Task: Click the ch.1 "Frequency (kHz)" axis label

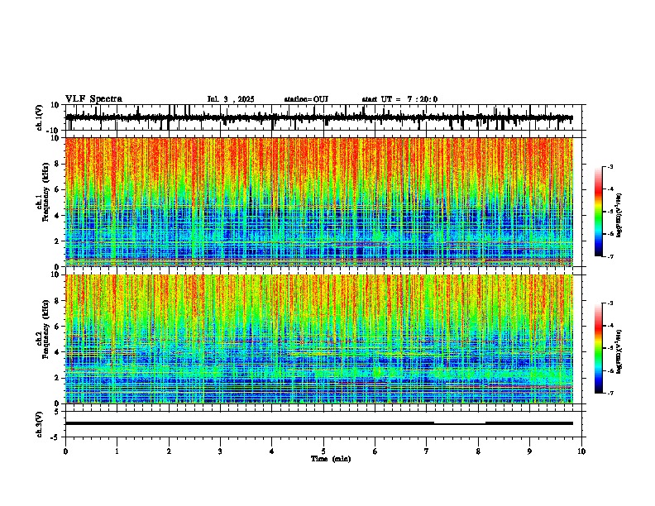Action: pyautogui.click(x=45, y=192)
